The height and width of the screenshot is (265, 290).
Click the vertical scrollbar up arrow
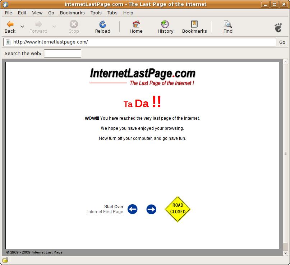285,61
